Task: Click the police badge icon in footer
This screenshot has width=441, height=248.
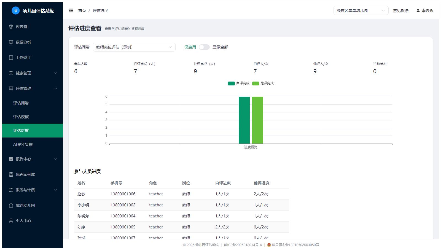Action: tap(269, 245)
